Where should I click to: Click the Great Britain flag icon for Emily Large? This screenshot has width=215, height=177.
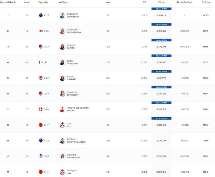(41, 78)
